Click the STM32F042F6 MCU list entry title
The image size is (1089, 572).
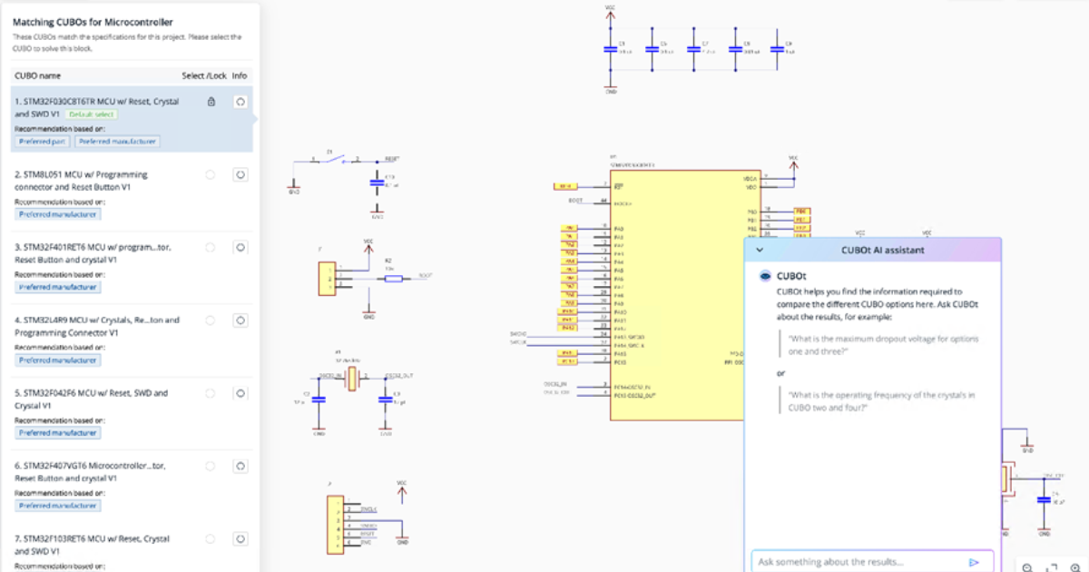pyautogui.click(x=91, y=399)
